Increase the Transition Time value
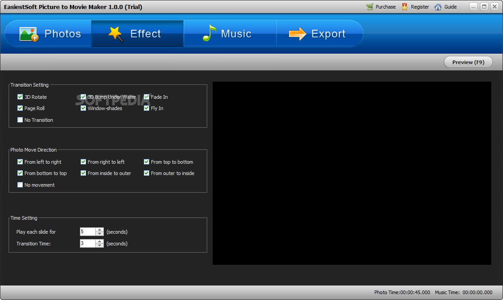Image resolution: width=503 pixels, height=300 pixels. 99,241
